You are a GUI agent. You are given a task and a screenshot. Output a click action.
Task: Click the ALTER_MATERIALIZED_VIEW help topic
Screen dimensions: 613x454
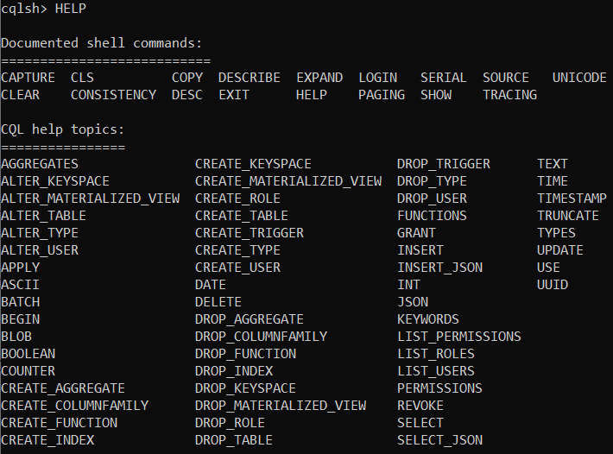point(91,199)
